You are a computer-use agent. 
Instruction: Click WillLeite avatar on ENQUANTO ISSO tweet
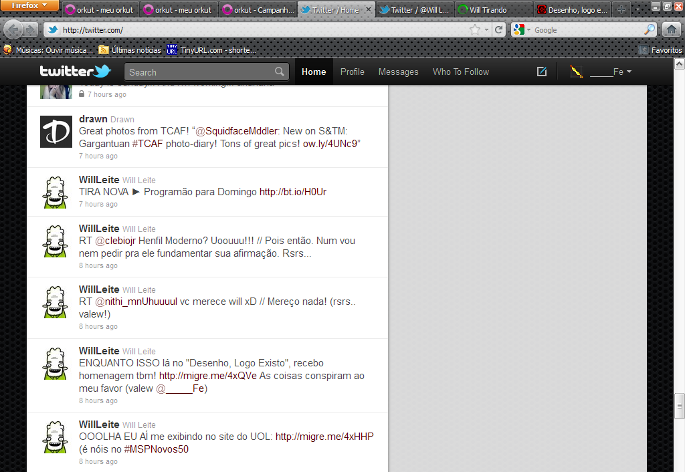tap(56, 363)
